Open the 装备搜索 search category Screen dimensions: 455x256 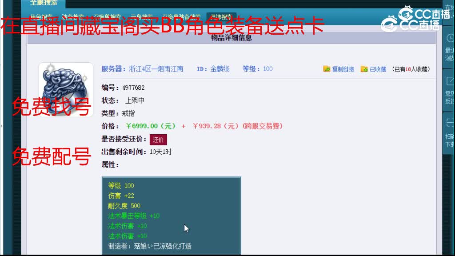click(72, 15)
